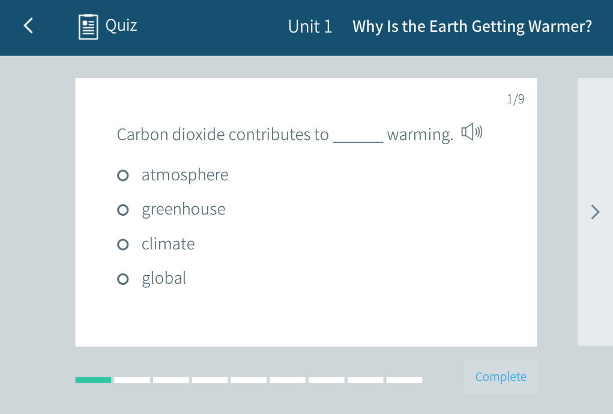Play the question audio speaker icon
Screen dimensions: 613x414
pos(471,132)
